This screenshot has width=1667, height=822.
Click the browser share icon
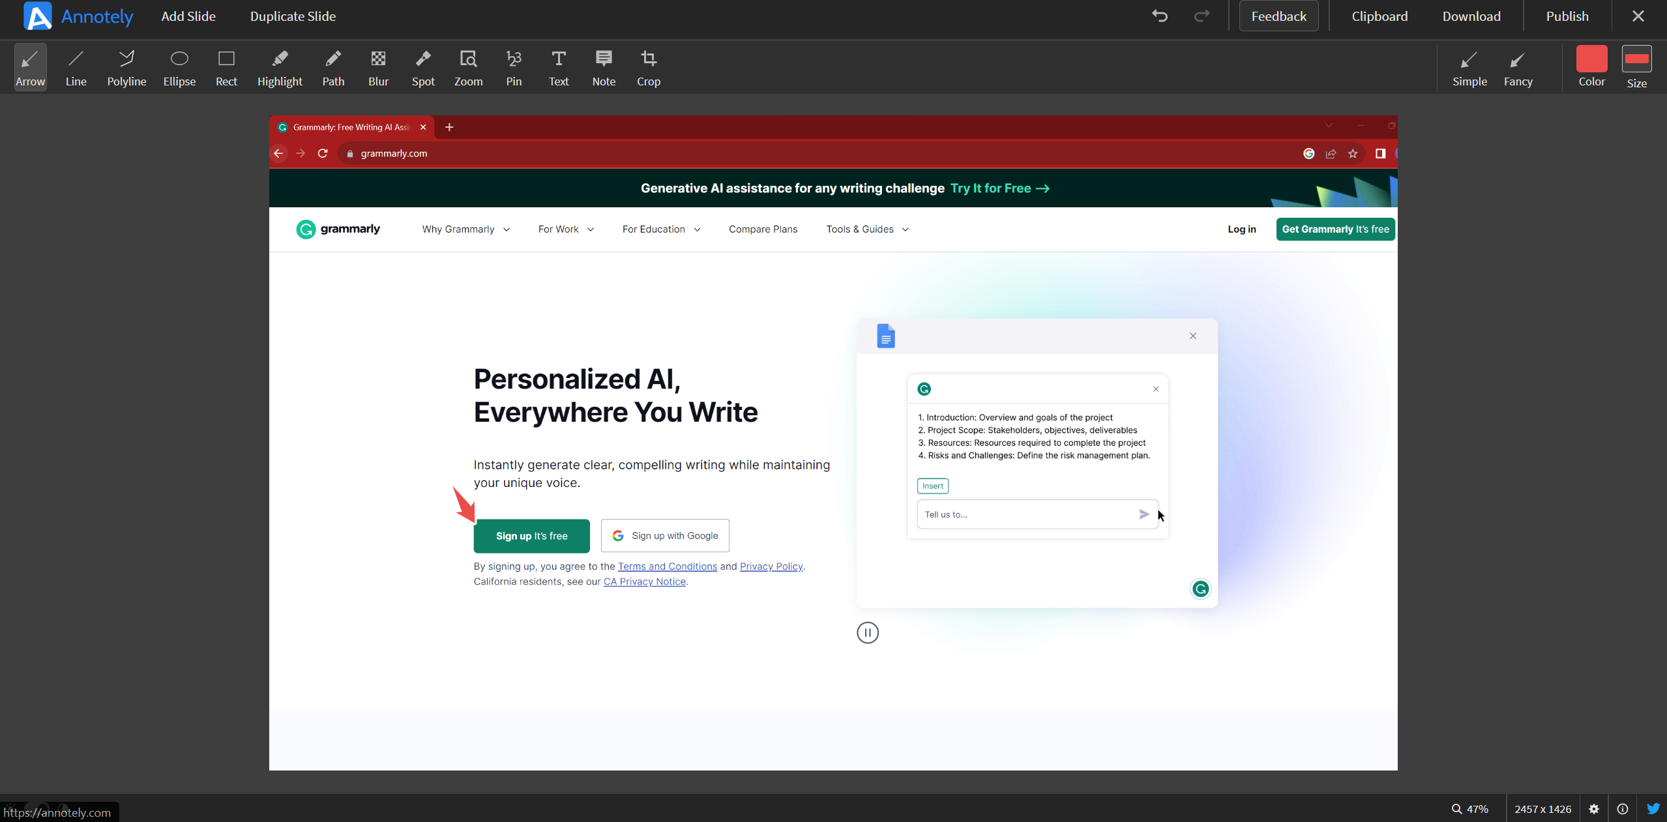click(x=1331, y=154)
